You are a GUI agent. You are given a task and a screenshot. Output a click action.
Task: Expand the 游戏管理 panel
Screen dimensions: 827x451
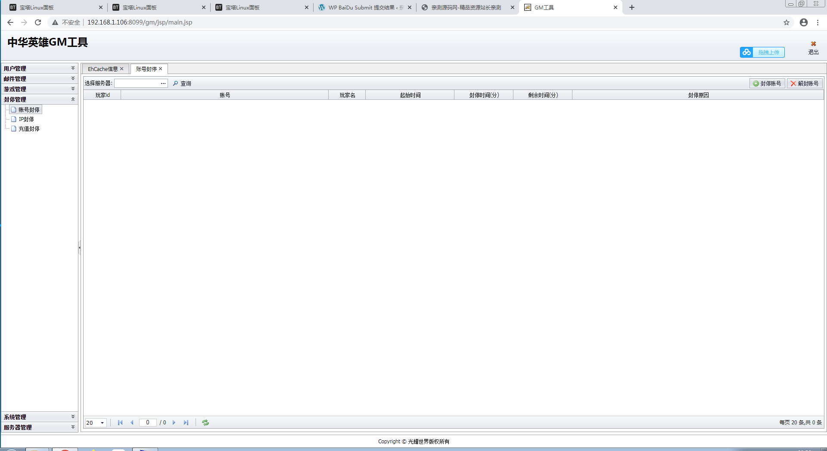point(39,89)
